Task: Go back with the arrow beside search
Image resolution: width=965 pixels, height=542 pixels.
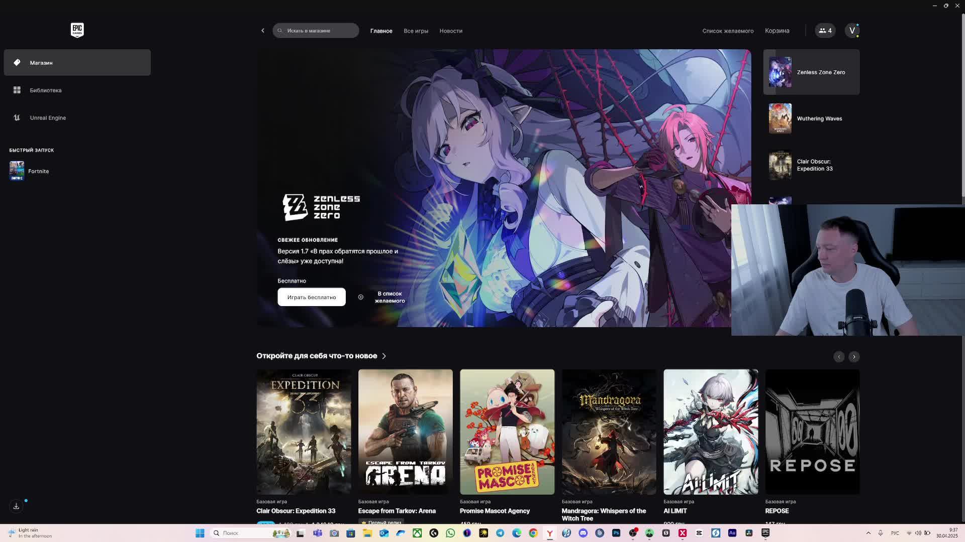Action: click(x=262, y=31)
